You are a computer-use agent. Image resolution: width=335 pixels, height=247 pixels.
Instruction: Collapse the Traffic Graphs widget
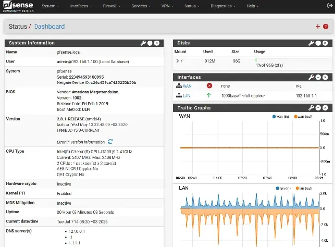[318, 108]
